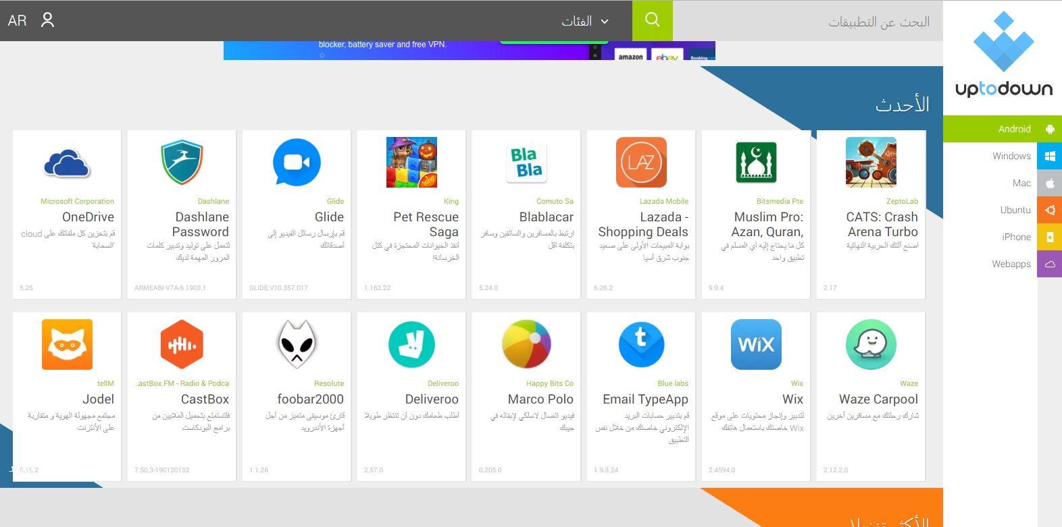Open the Muslim Pro: Azan, Quran title
The height and width of the screenshot is (527, 1062).
pos(767,225)
